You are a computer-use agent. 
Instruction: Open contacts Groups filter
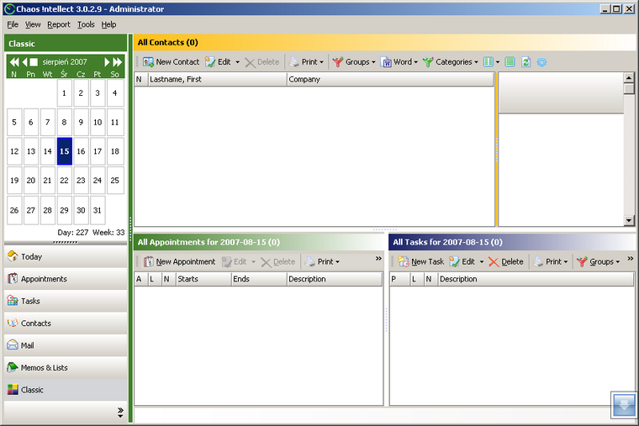tap(354, 62)
